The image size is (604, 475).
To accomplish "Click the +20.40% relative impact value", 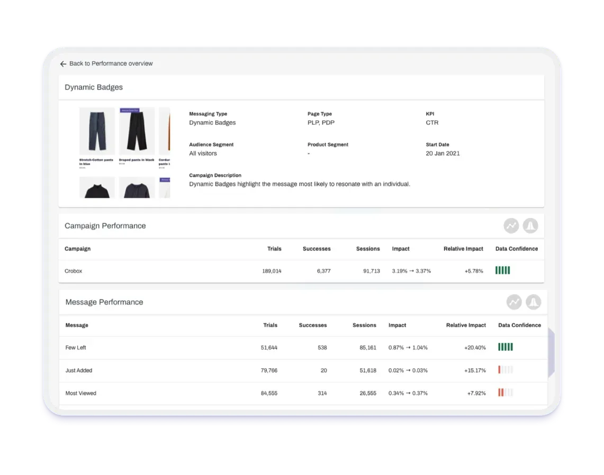I will [x=475, y=348].
